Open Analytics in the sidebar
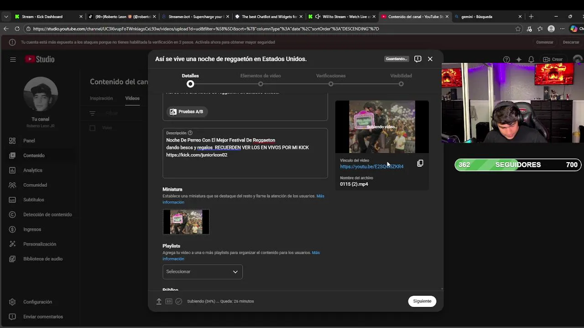 pyautogui.click(x=32, y=170)
